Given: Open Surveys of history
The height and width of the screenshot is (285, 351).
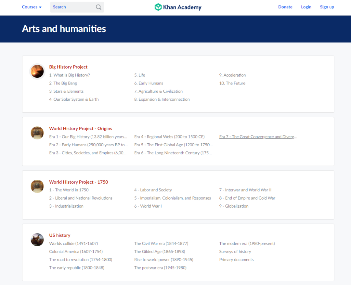Looking at the screenshot, I should click(x=235, y=252).
